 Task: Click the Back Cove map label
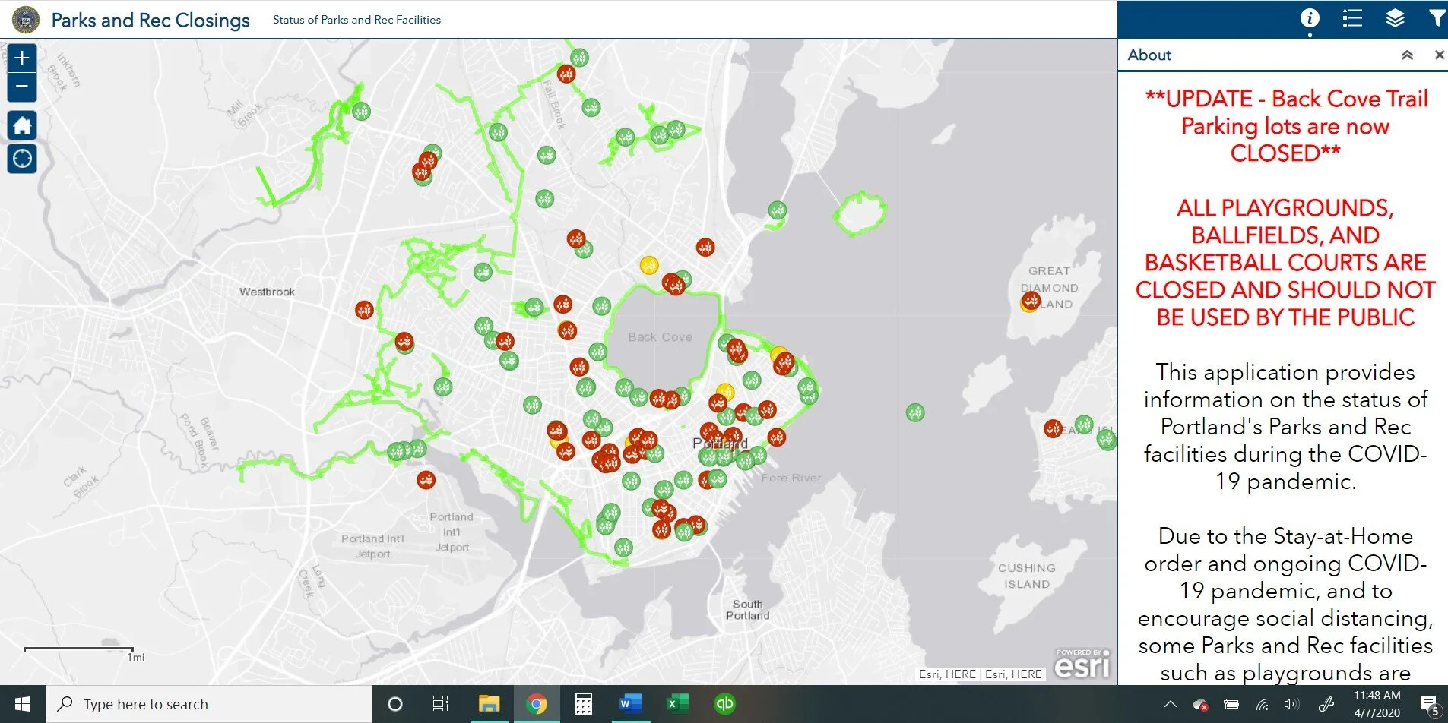(x=661, y=337)
